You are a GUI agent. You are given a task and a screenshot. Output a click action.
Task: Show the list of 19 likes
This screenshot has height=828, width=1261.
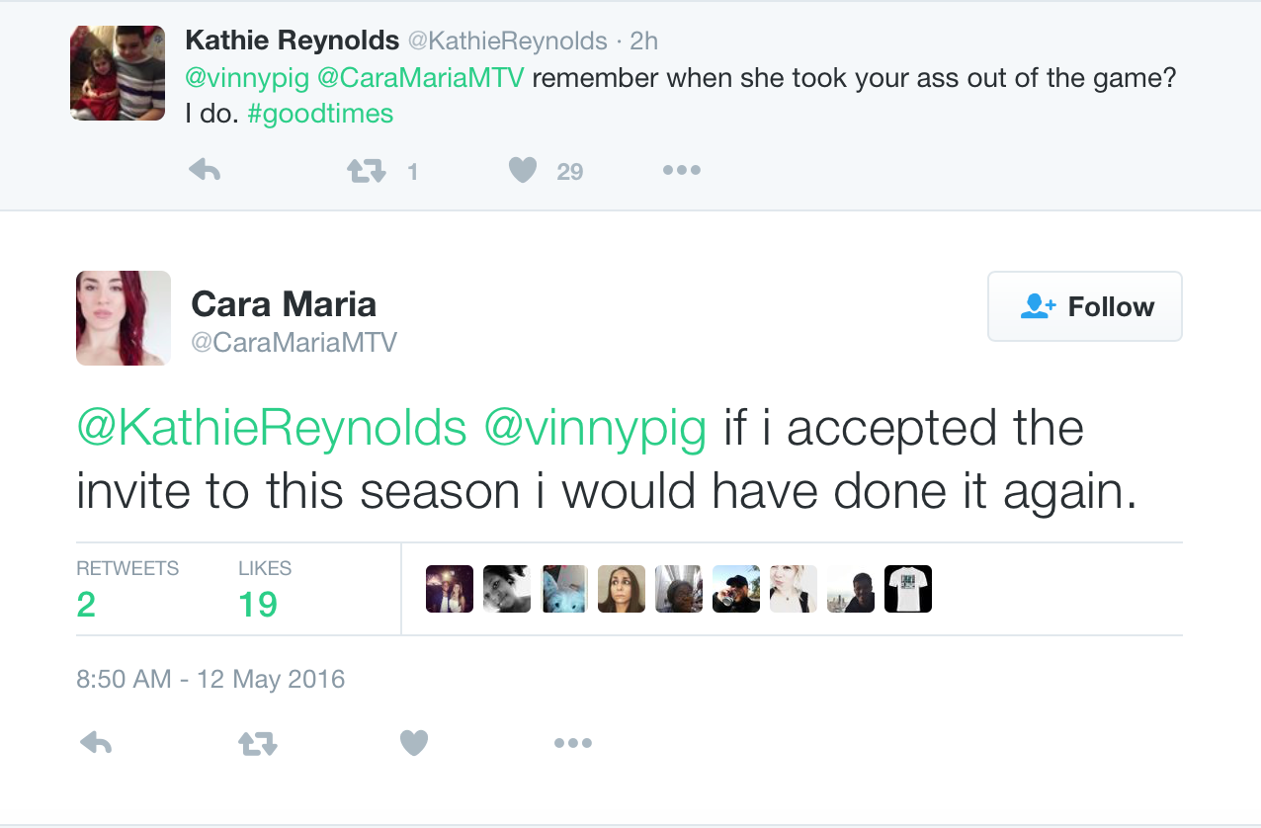tap(265, 588)
